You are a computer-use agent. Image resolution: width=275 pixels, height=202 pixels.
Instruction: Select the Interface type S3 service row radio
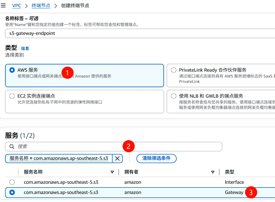pyautogui.click(x=12, y=182)
